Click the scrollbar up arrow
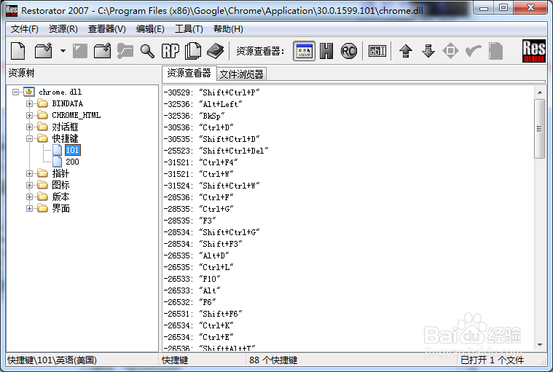The width and height of the screenshot is (553, 372). tap(540, 92)
